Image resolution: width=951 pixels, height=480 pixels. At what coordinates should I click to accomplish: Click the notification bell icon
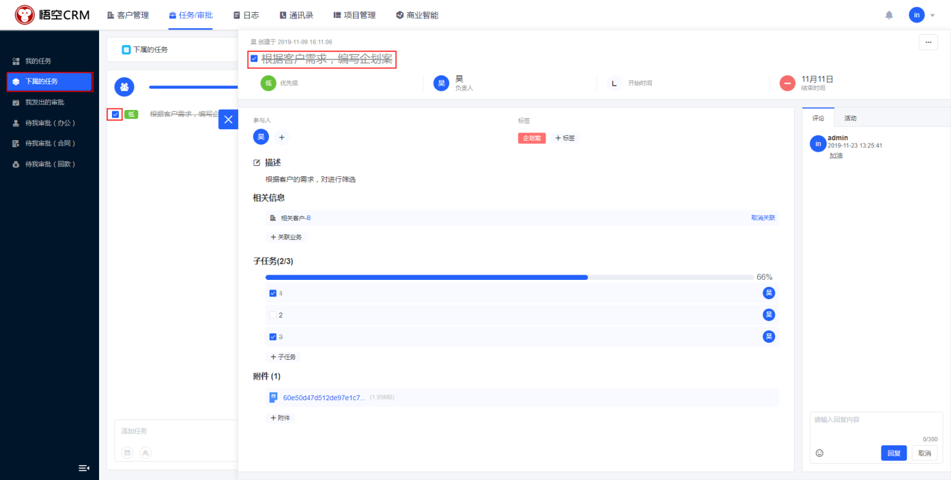pos(889,15)
